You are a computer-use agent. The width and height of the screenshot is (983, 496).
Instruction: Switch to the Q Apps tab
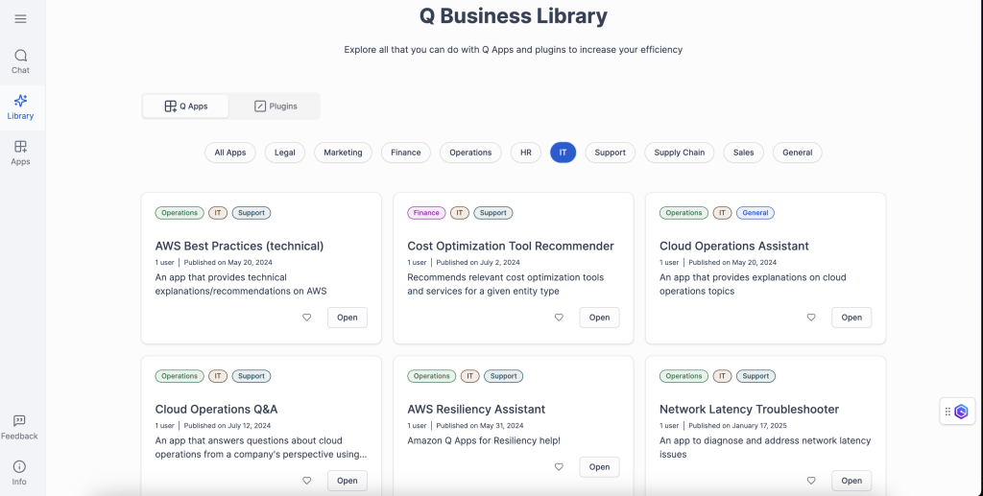pyautogui.click(x=186, y=106)
